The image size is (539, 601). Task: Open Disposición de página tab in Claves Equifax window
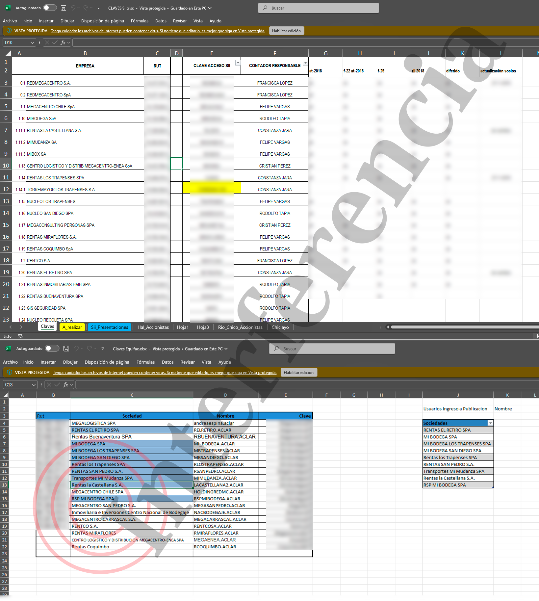click(x=107, y=362)
